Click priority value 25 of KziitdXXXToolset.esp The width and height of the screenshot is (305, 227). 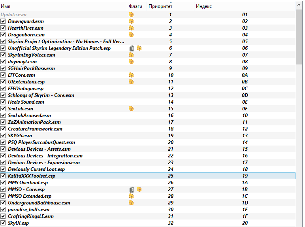click(x=171, y=176)
